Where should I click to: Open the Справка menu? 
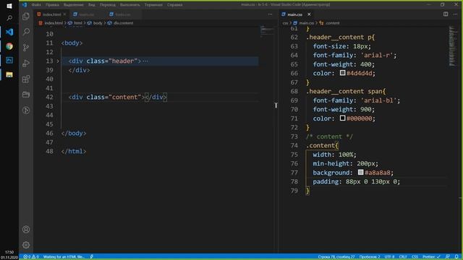tap(175, 5)
